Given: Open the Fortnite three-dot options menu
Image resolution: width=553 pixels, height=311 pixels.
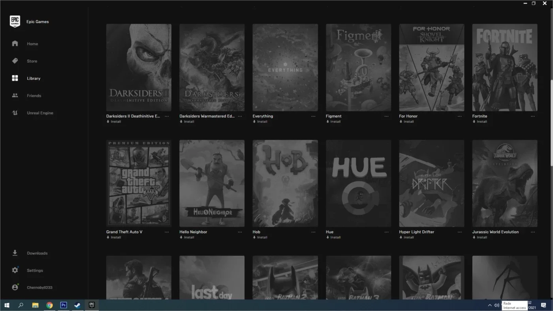Looking at the screenshot, I should pyautogui.click(x=532, y=116).
